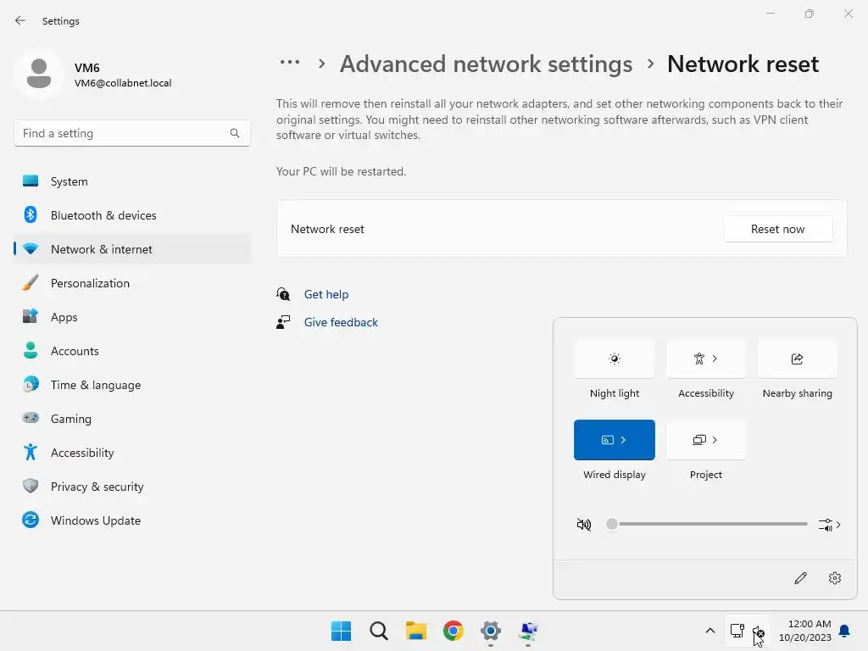Viewport: 868px width, 651px height.
Task: Unmute using the volume speaker icon
Action: 584,524
